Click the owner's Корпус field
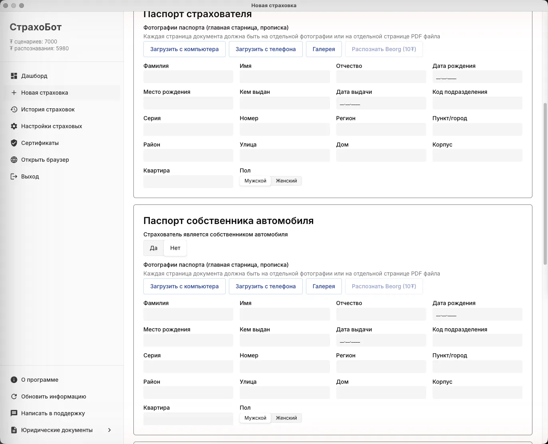Image resolution: width=548 pixels, height=444 pixels. click(x=477, y=392)
